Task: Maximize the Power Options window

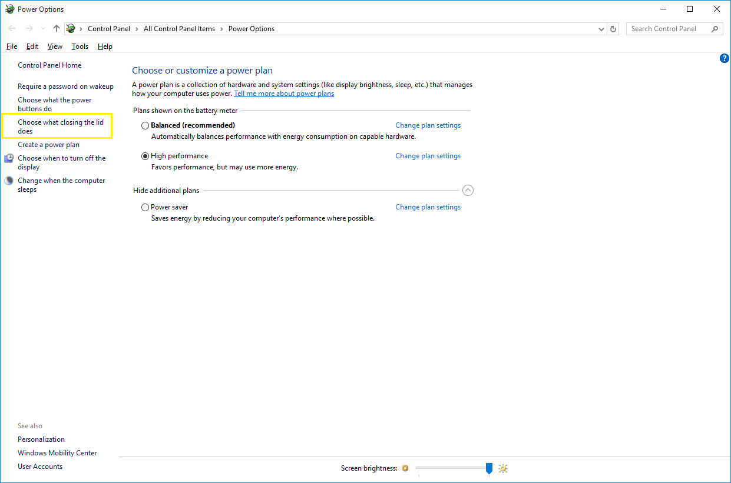Action: (x=690, y=9)
